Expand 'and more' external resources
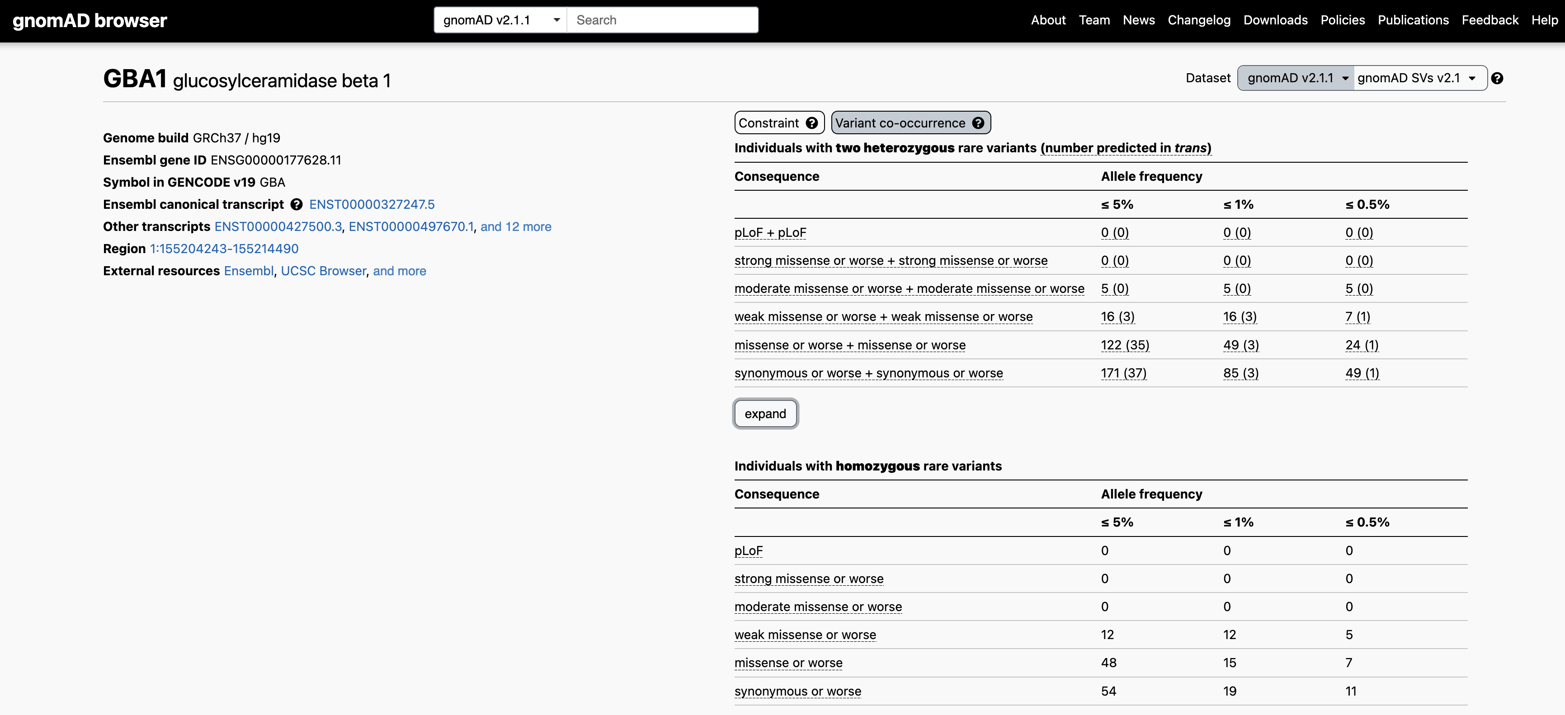1565x715 pixels. click(399, 271)
